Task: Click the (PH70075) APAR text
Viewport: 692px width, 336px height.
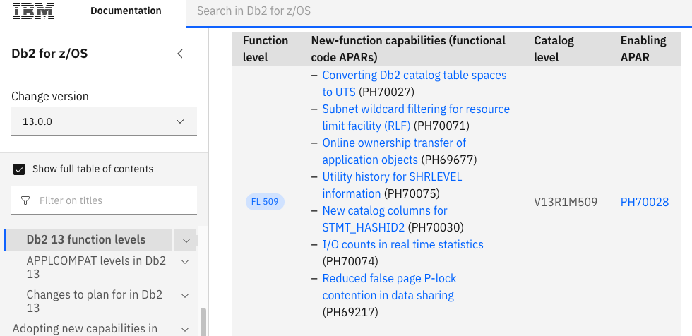Action: point(412,193)
